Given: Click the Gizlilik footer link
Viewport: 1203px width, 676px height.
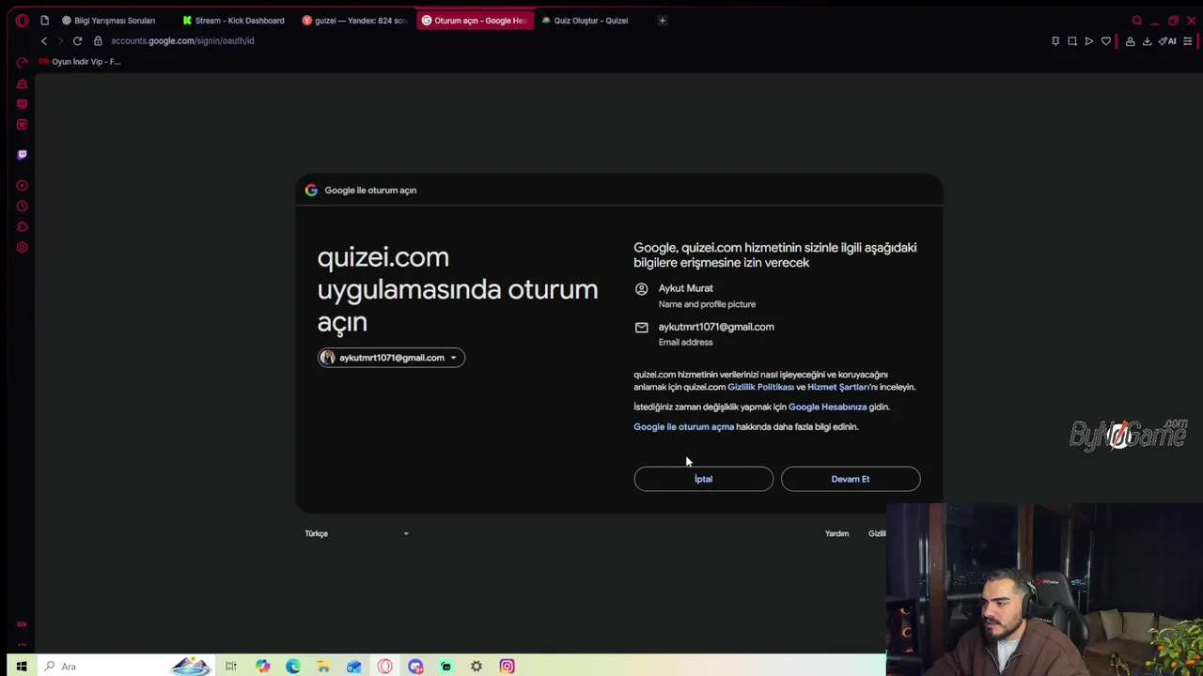Looking at the screenshot, I should [x=877, y=533].
